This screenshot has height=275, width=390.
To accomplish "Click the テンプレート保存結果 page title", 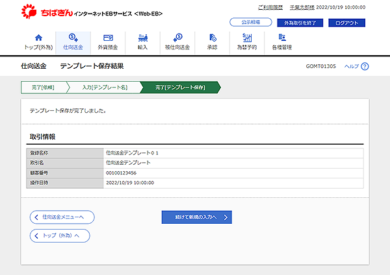I will click(x=92, y=66).
